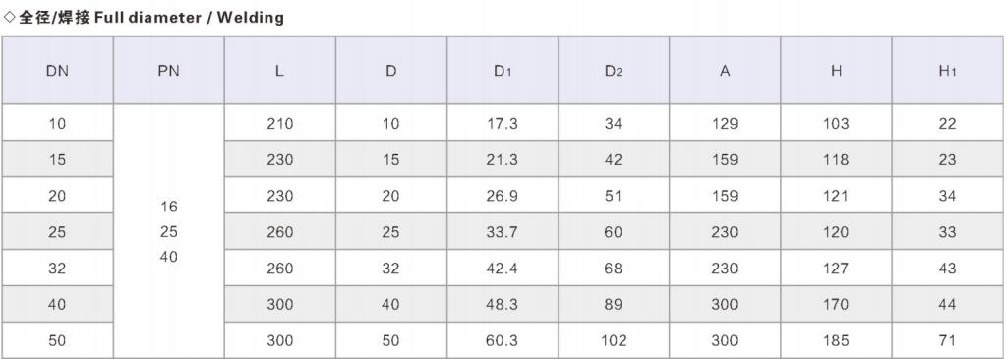
Task: Click the D2 column header
Action: [x=614, y=71]
